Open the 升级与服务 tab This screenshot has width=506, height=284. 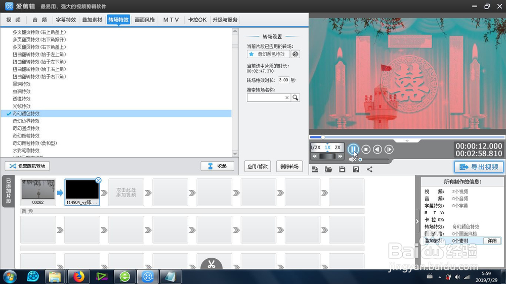click(x=225, y=20)
